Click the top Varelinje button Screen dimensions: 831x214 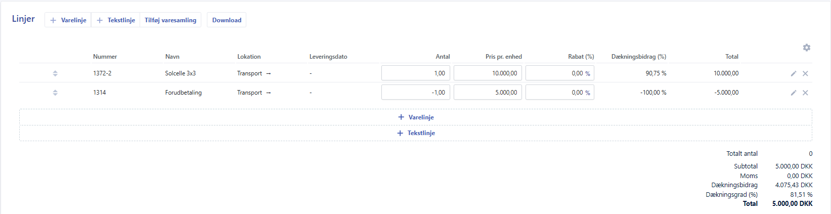[x=68, y=20]
